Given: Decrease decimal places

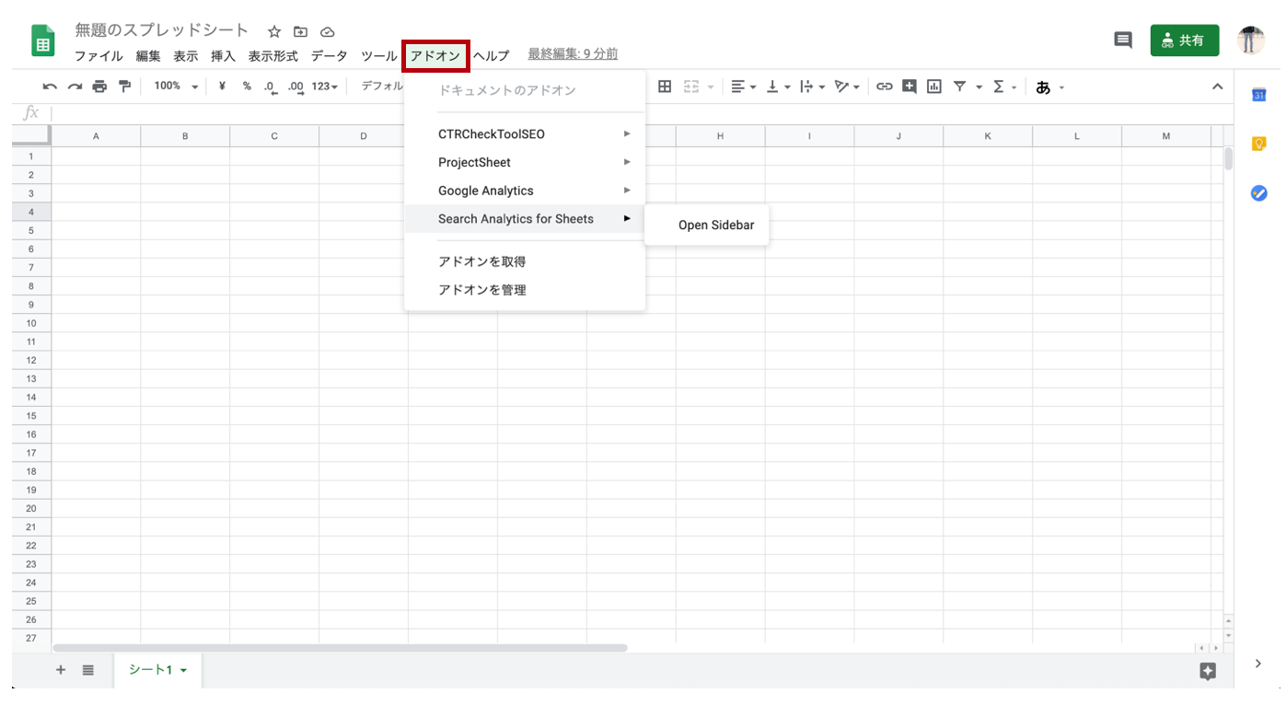Looking at the screenshot, I should point(270,87).
